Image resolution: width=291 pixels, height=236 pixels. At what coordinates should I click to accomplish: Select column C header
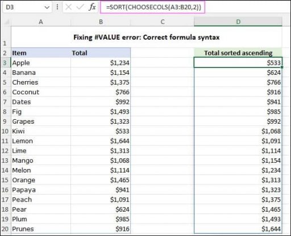point(163,22)
